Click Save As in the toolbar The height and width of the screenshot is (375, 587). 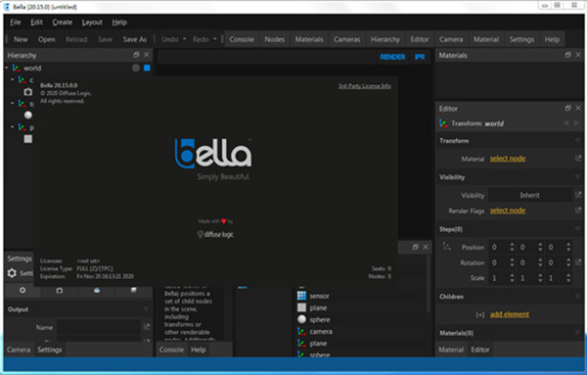pos(135,39)
